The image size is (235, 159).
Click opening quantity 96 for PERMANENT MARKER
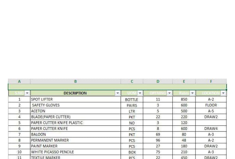click(158, 140)
